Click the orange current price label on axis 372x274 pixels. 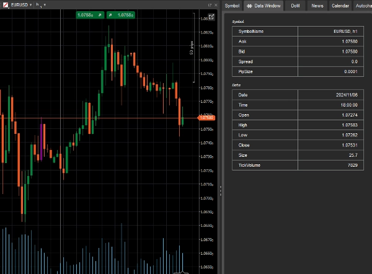point(206,117)
